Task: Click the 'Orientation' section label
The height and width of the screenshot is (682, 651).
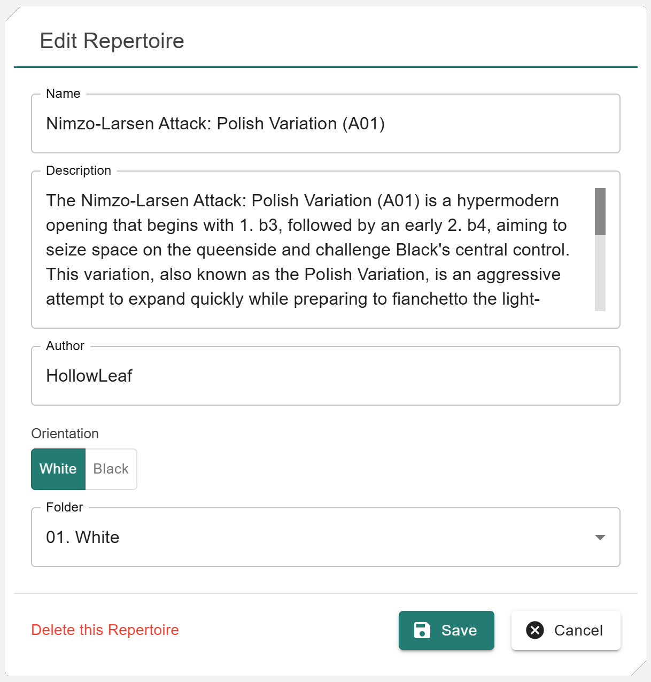Action: tap(65, 433)
